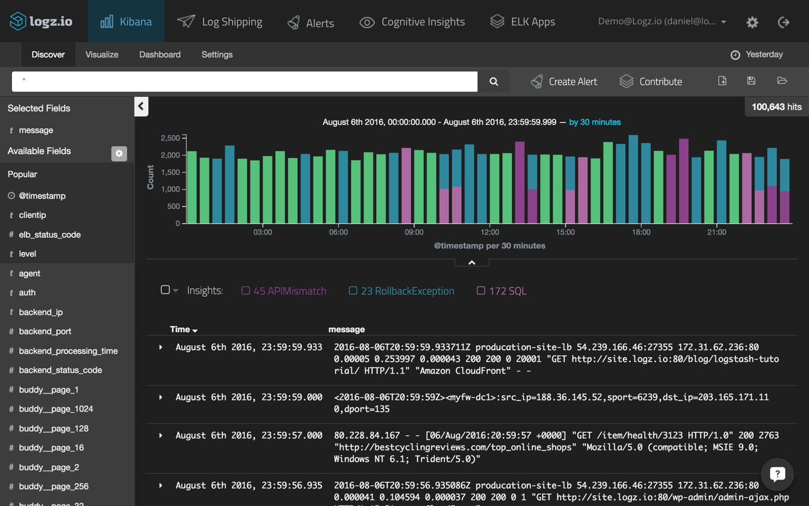The width and height of the screenshot is (809, 506).
Task: Click the type icon beside selected message field
Action: [11, 130]
